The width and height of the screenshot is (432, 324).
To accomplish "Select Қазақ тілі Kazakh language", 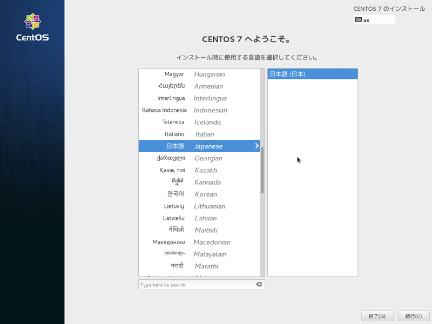I will (x=199, y=170).
